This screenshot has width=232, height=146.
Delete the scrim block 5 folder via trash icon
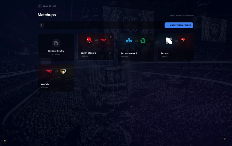click(x=111, y=37)
